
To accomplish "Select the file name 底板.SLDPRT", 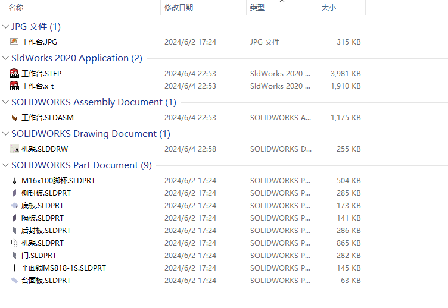I will pyautogui.click(x=42, y=206).
